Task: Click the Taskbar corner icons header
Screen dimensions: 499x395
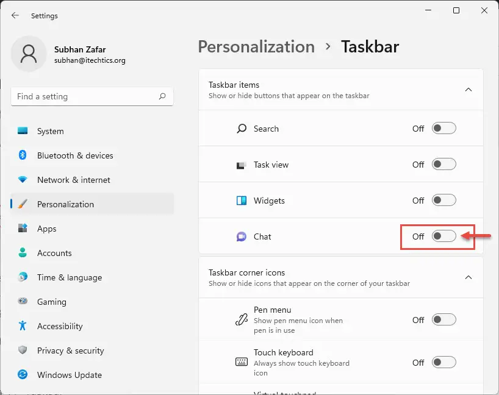Action: [341, 277]
